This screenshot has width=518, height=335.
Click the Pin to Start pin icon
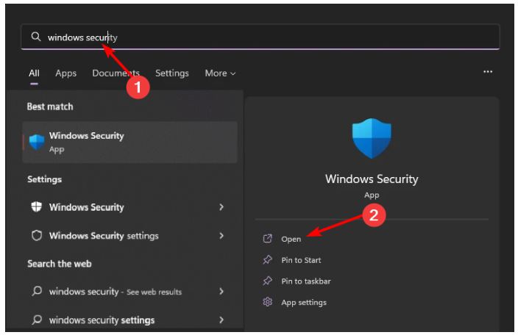pyautogui.click(x=267, y=260)
